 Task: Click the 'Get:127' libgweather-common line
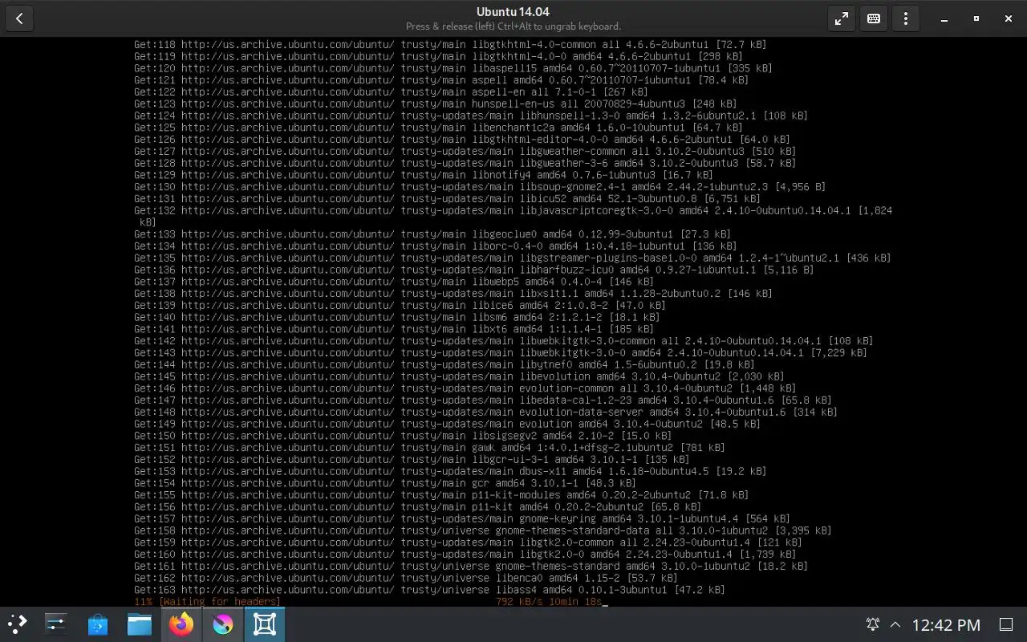(x=465, y=151)
